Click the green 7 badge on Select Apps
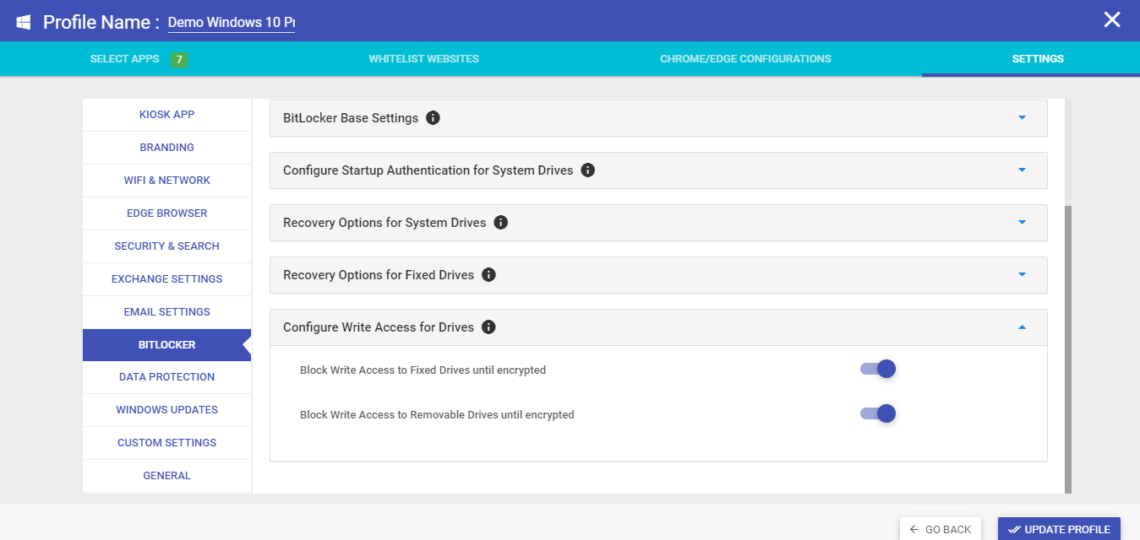Viewport: 1140px width, 540px height. (178, 59)
